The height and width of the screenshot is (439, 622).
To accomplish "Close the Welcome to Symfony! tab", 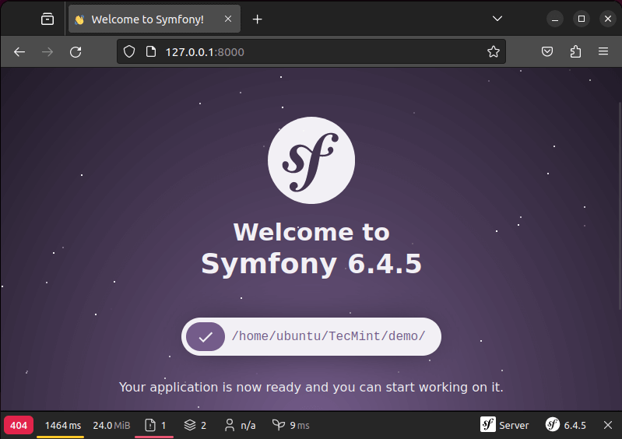I will pyautogui.click(x=228, y=19).
